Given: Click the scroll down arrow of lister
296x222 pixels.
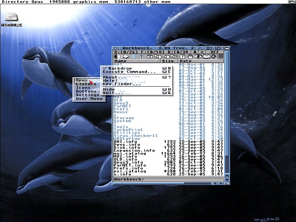Looking at the screenshot, I should pyautogui.click(x=227, y=179).
